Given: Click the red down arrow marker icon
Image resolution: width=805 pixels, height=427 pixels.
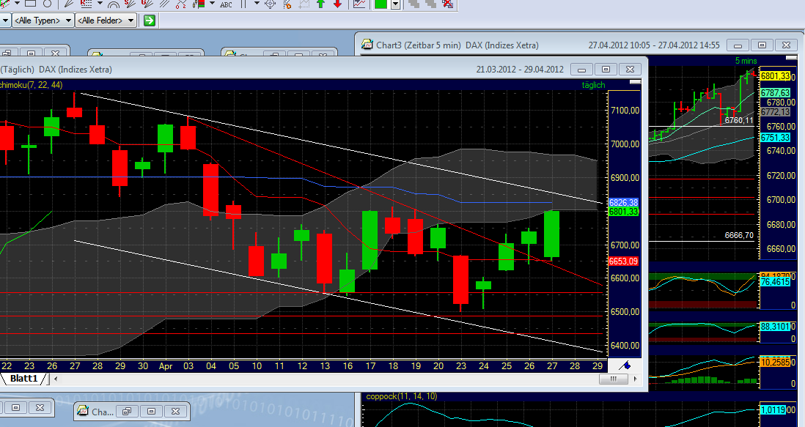Looking at the screenshot, I should point(337,6).
